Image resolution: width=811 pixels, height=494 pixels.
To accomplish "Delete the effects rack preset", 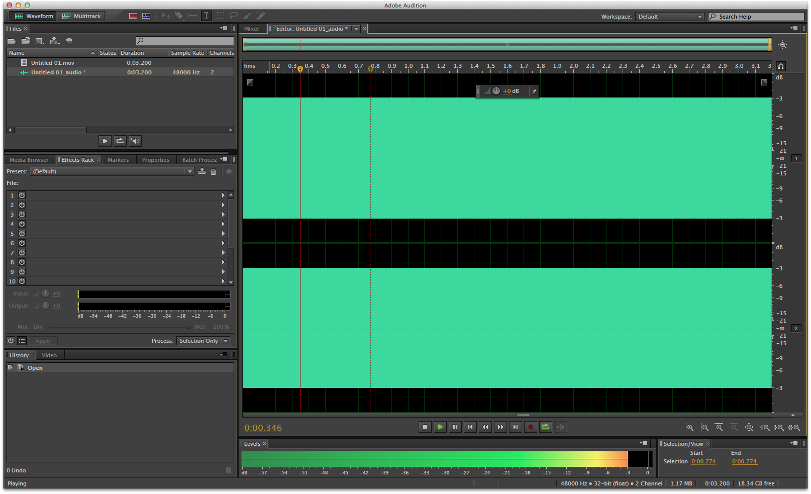I will pos(213,172).
